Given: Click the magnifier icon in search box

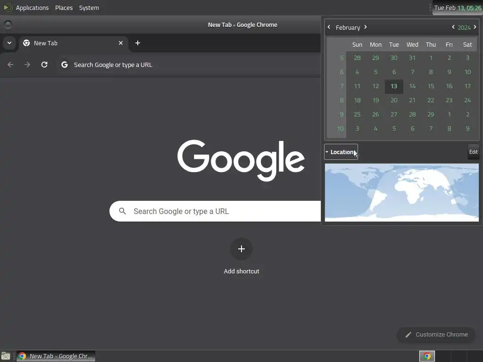Looking at the screenshot, I should (122, 211).
